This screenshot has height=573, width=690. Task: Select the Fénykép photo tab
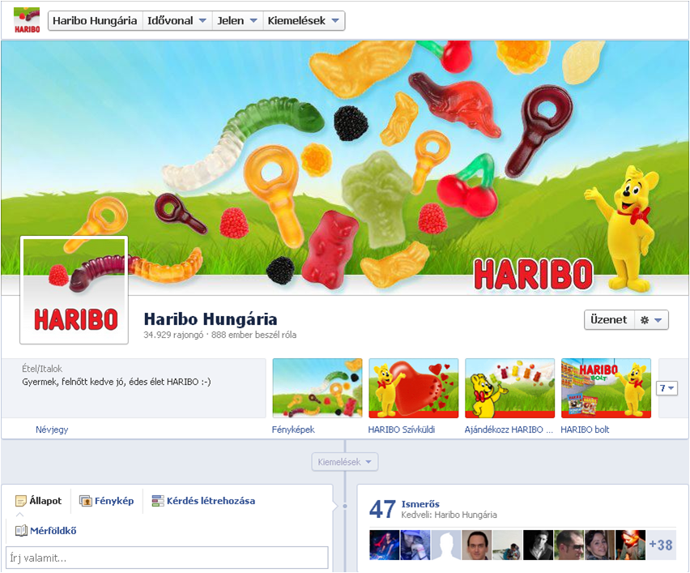tap(106, 501)
